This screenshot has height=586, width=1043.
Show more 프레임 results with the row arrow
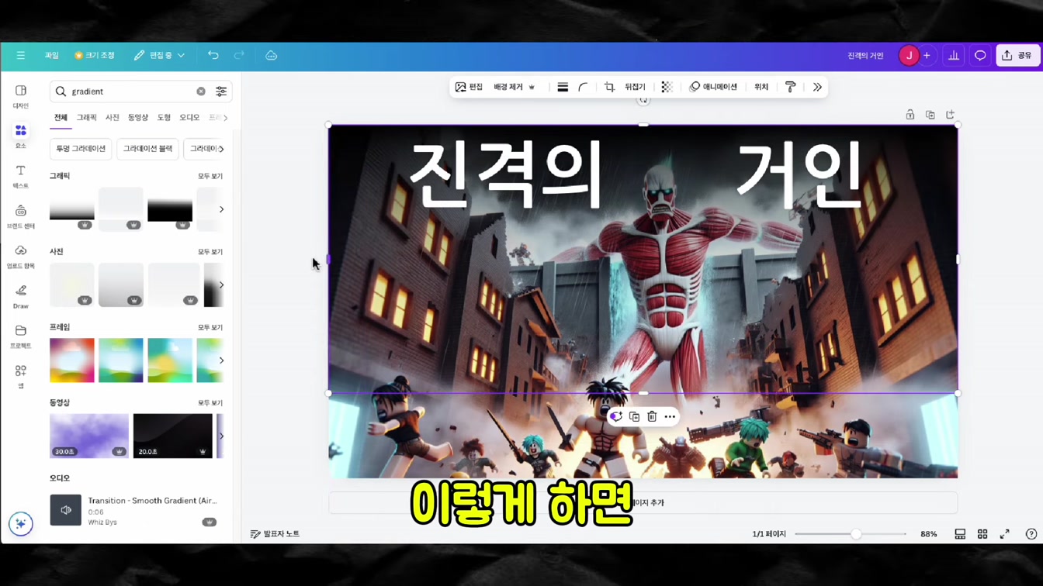221,360
